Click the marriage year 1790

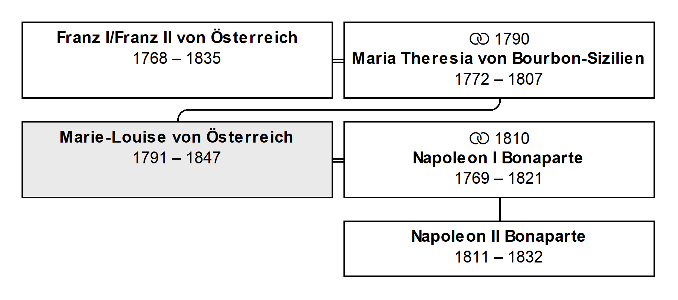coord(512,39)
